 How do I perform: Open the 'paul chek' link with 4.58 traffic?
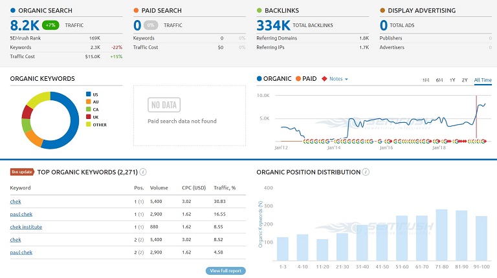coord(21,252)
